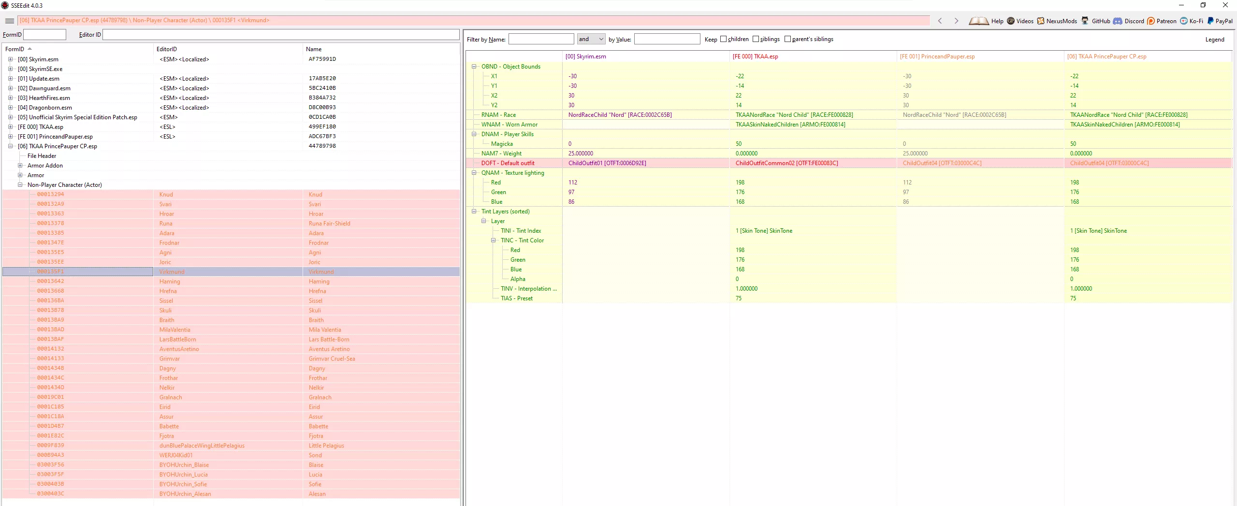Collapse Non-Player Character (Actor) group
The width and height of the screenshot is (1237, 506).
tap(20, 185)
